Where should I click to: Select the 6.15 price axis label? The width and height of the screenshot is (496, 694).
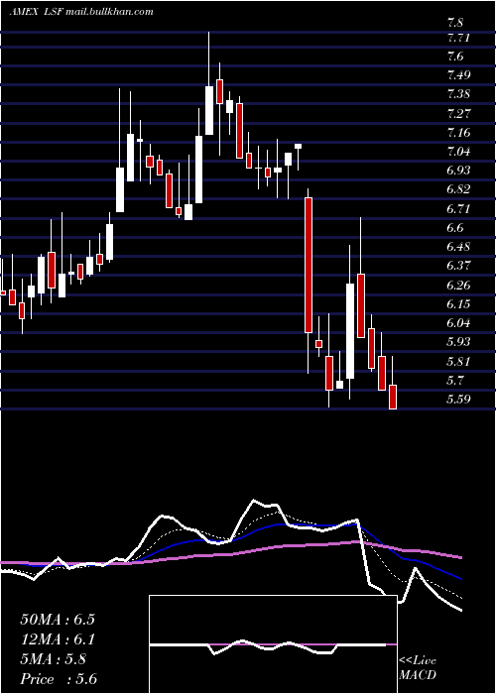(x=459, y=304)
